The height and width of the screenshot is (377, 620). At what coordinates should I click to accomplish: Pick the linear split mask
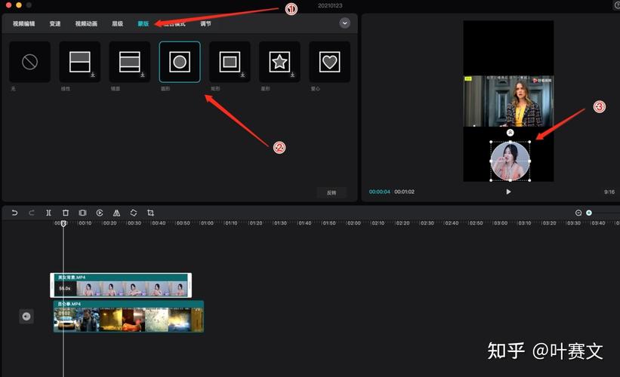click(x=80, y=62)
